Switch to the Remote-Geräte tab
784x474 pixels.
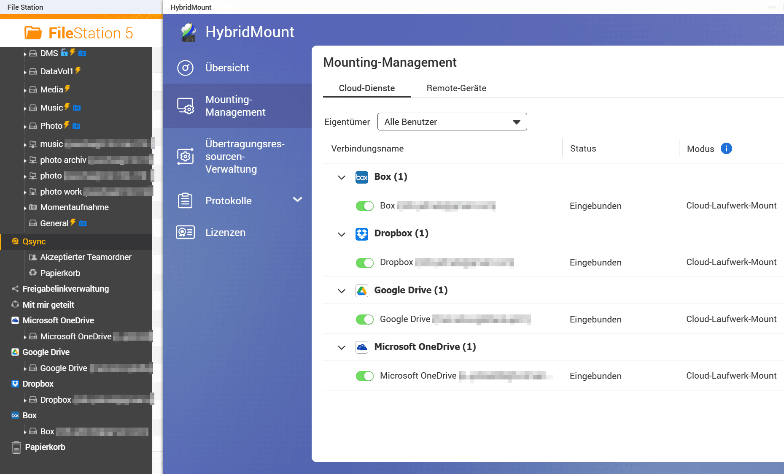(x=456, y=88)
